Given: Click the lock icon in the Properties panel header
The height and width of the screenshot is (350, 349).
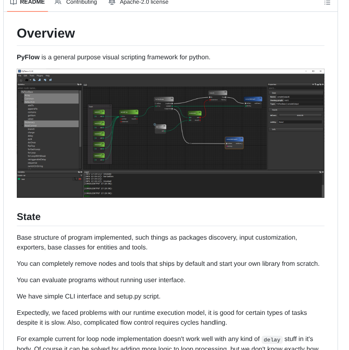Looking at the screenshot, I should 318,84.
